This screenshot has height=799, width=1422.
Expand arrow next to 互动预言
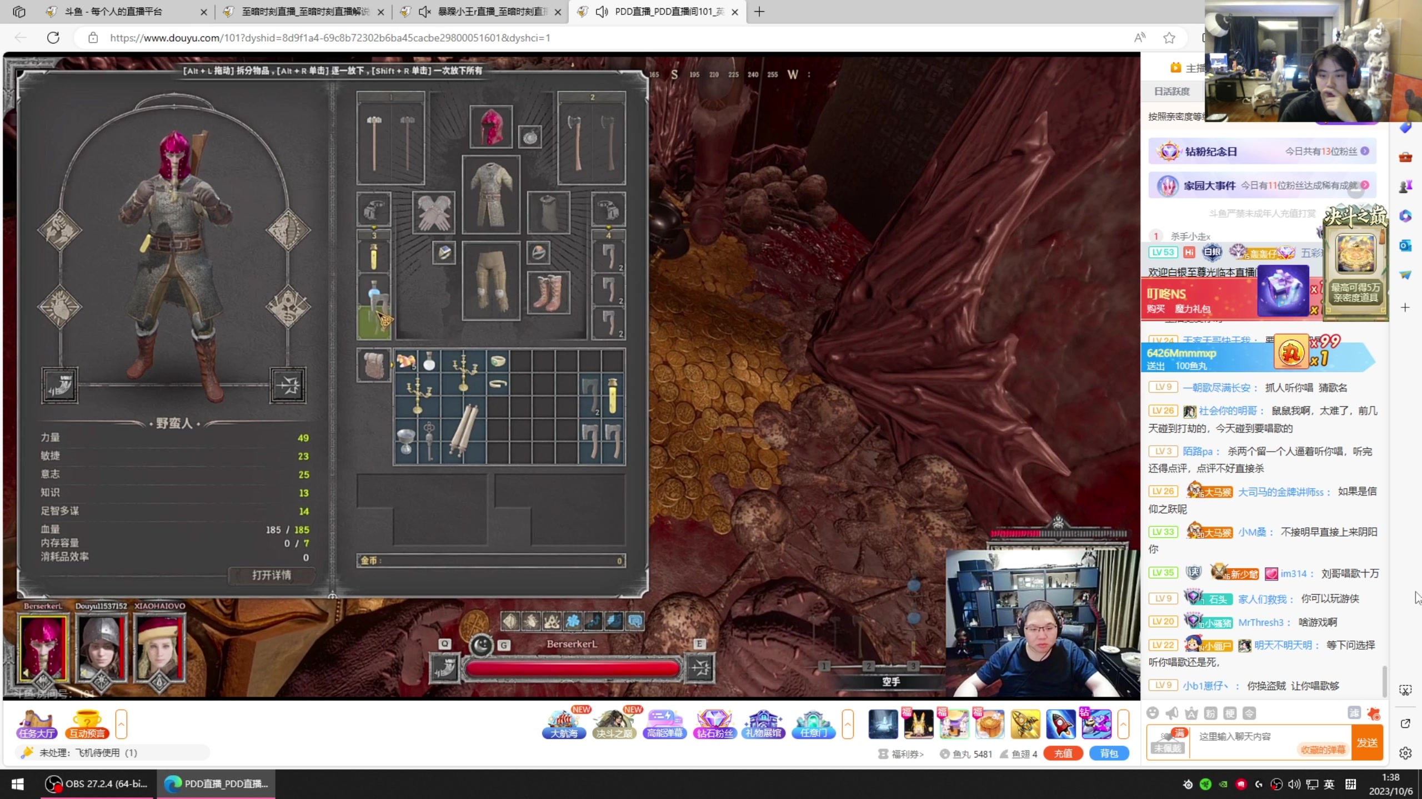121,724
